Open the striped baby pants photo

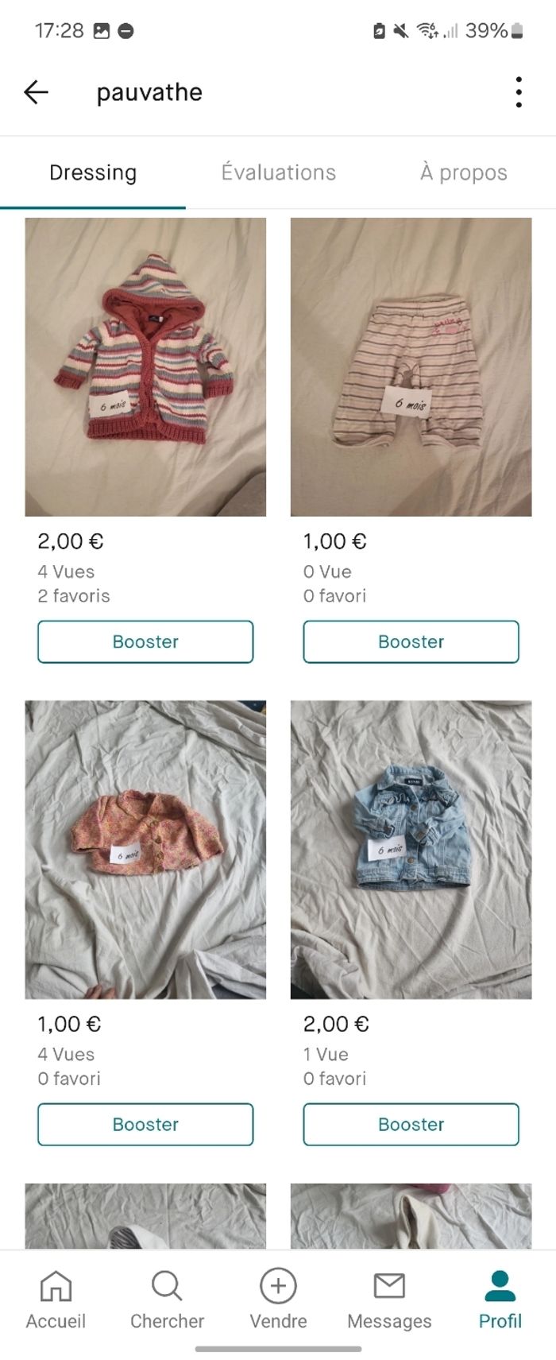point(411,367)
